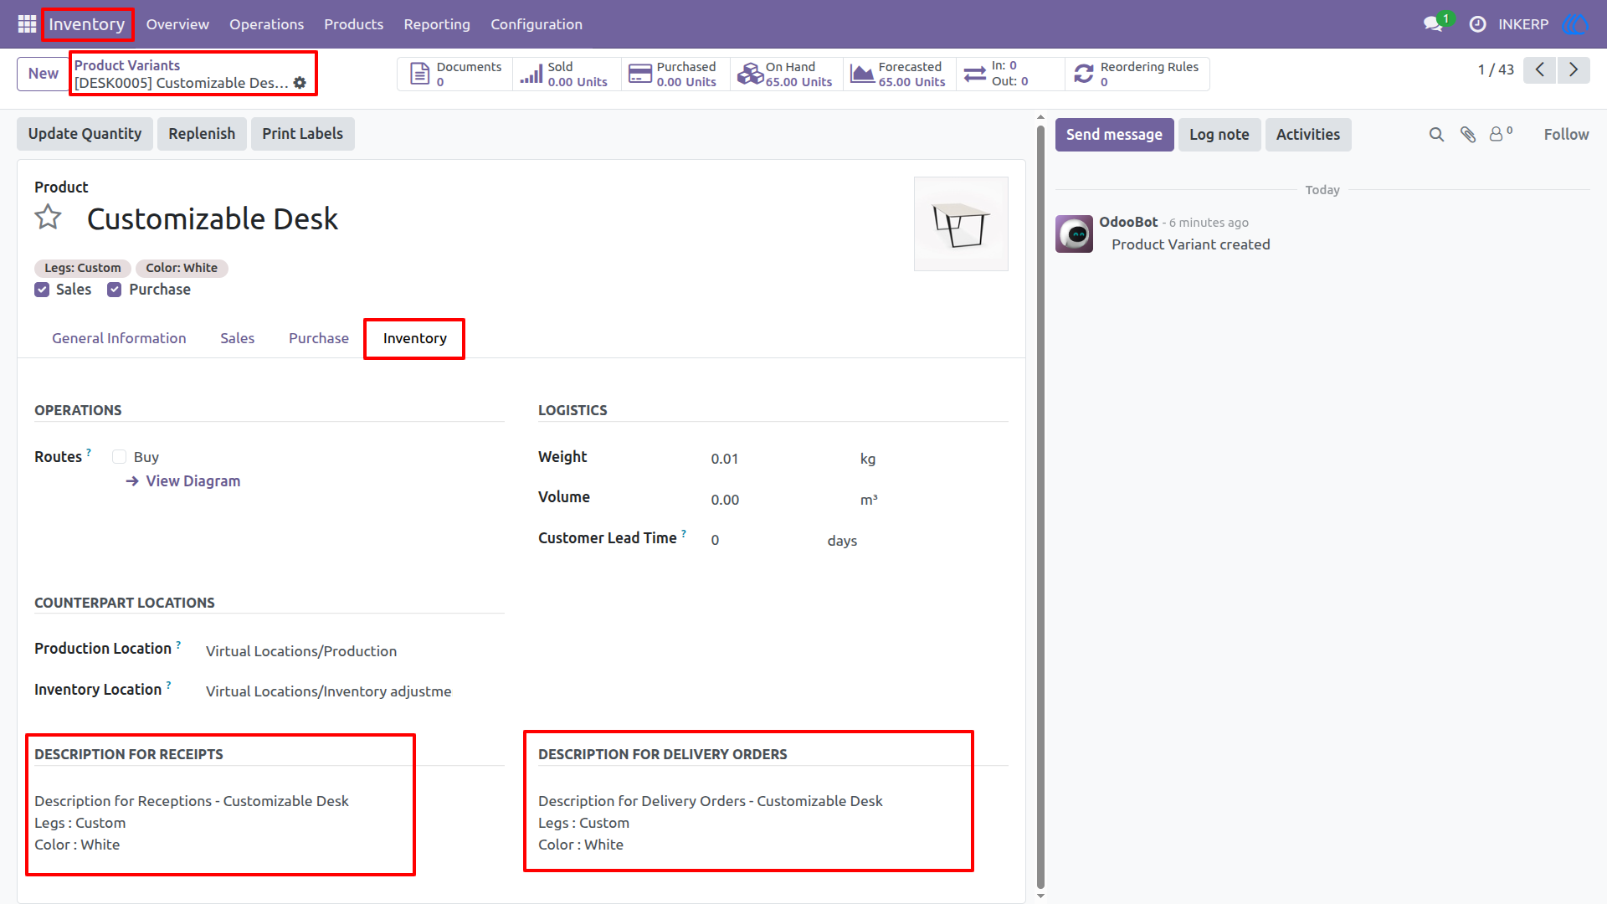1607x904 pixels.
Task: Toggle the Purchase checkbox
Action: [115, 290]
